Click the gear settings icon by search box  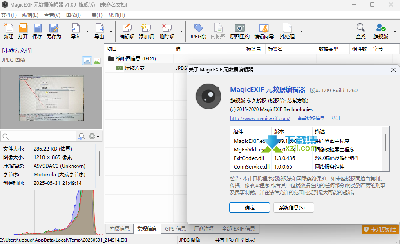click(x=92, y=136)
